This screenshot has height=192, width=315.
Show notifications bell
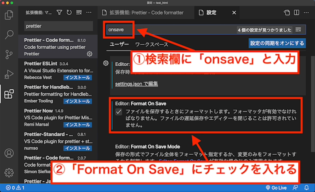coord(306,188)
